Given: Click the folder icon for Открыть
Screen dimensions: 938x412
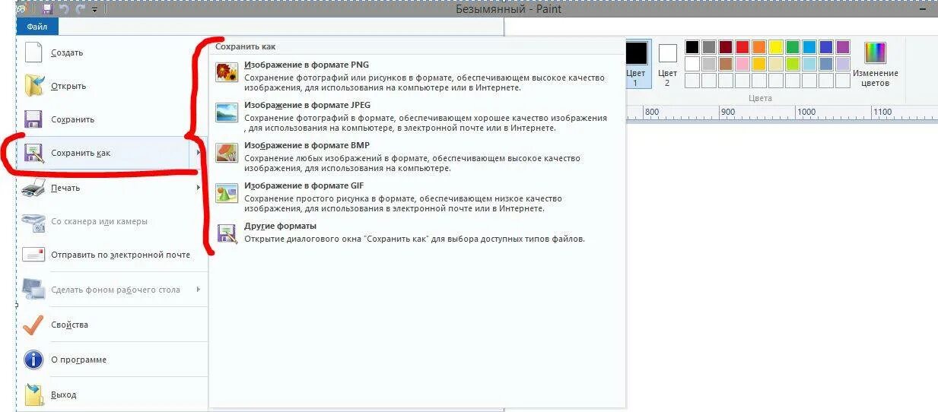Looking at the screenshot, I should [x=33, y=86].
